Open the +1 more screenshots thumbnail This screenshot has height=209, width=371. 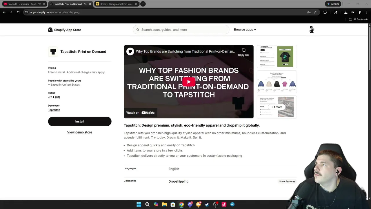click(x=277, y=107)
